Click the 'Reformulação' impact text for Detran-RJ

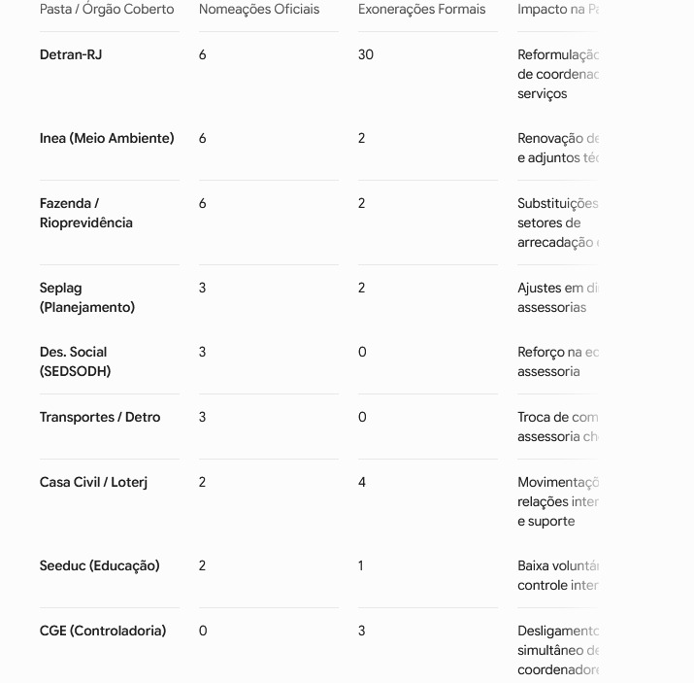pos(558,55)
